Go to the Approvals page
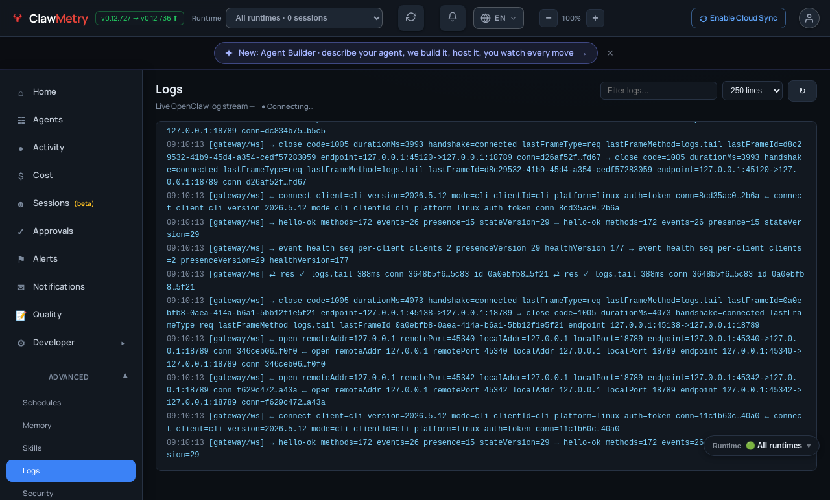The width and height of the screenshot is (830, 500). point(71,231)
